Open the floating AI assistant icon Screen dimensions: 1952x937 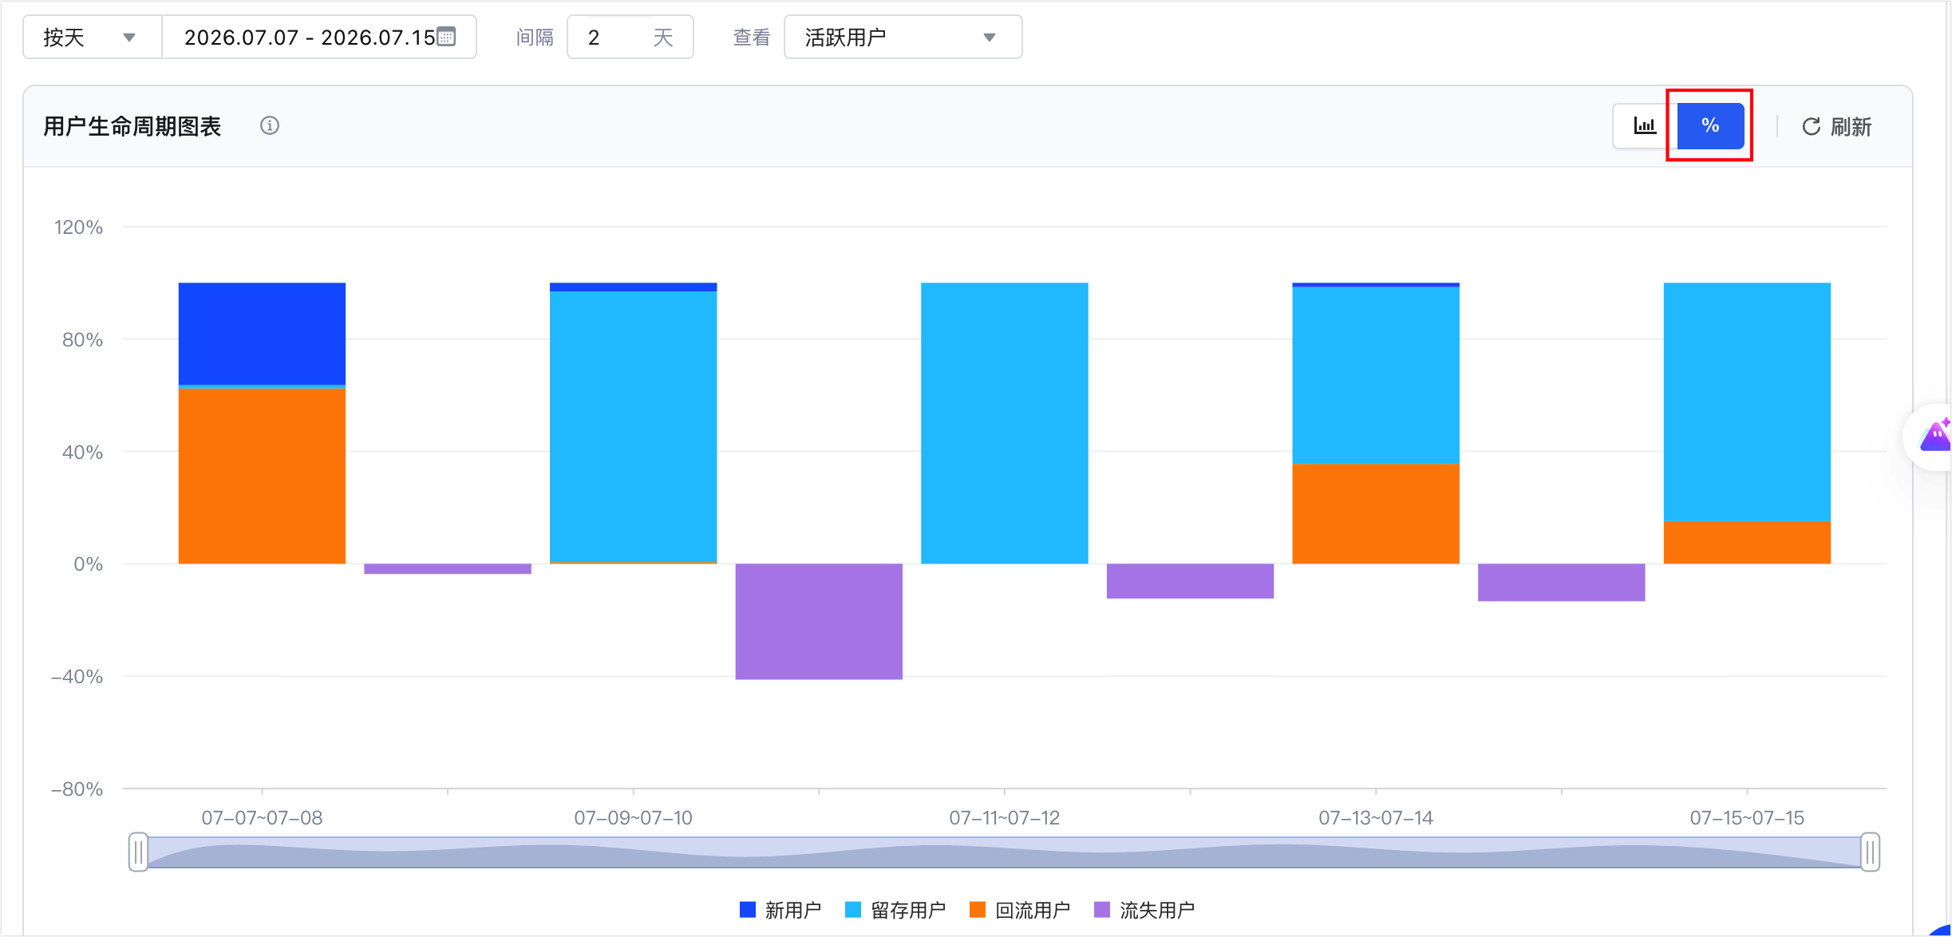click(x=1933, y=437)
